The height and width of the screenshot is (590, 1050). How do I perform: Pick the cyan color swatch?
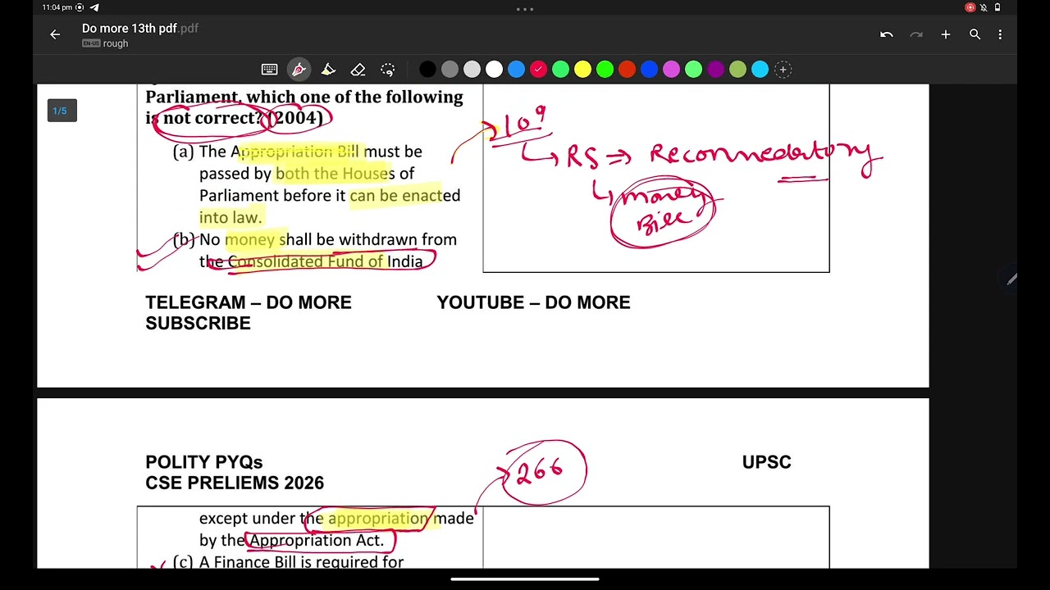point(760,70)
